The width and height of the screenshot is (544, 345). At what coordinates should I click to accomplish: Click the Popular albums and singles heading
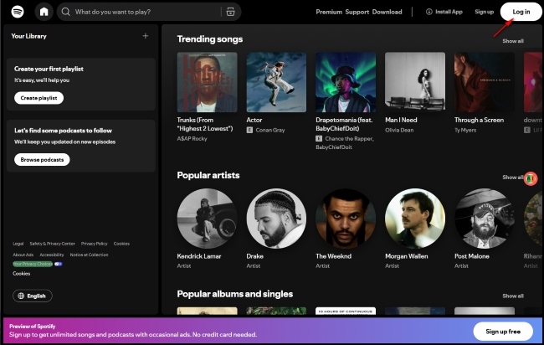click(235, 294)
